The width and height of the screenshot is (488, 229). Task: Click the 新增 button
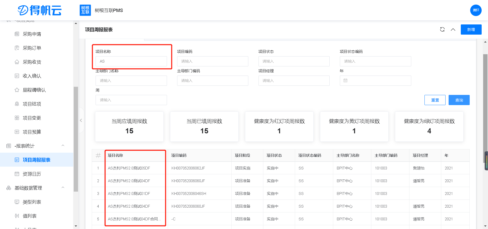(x=471, y=30)
